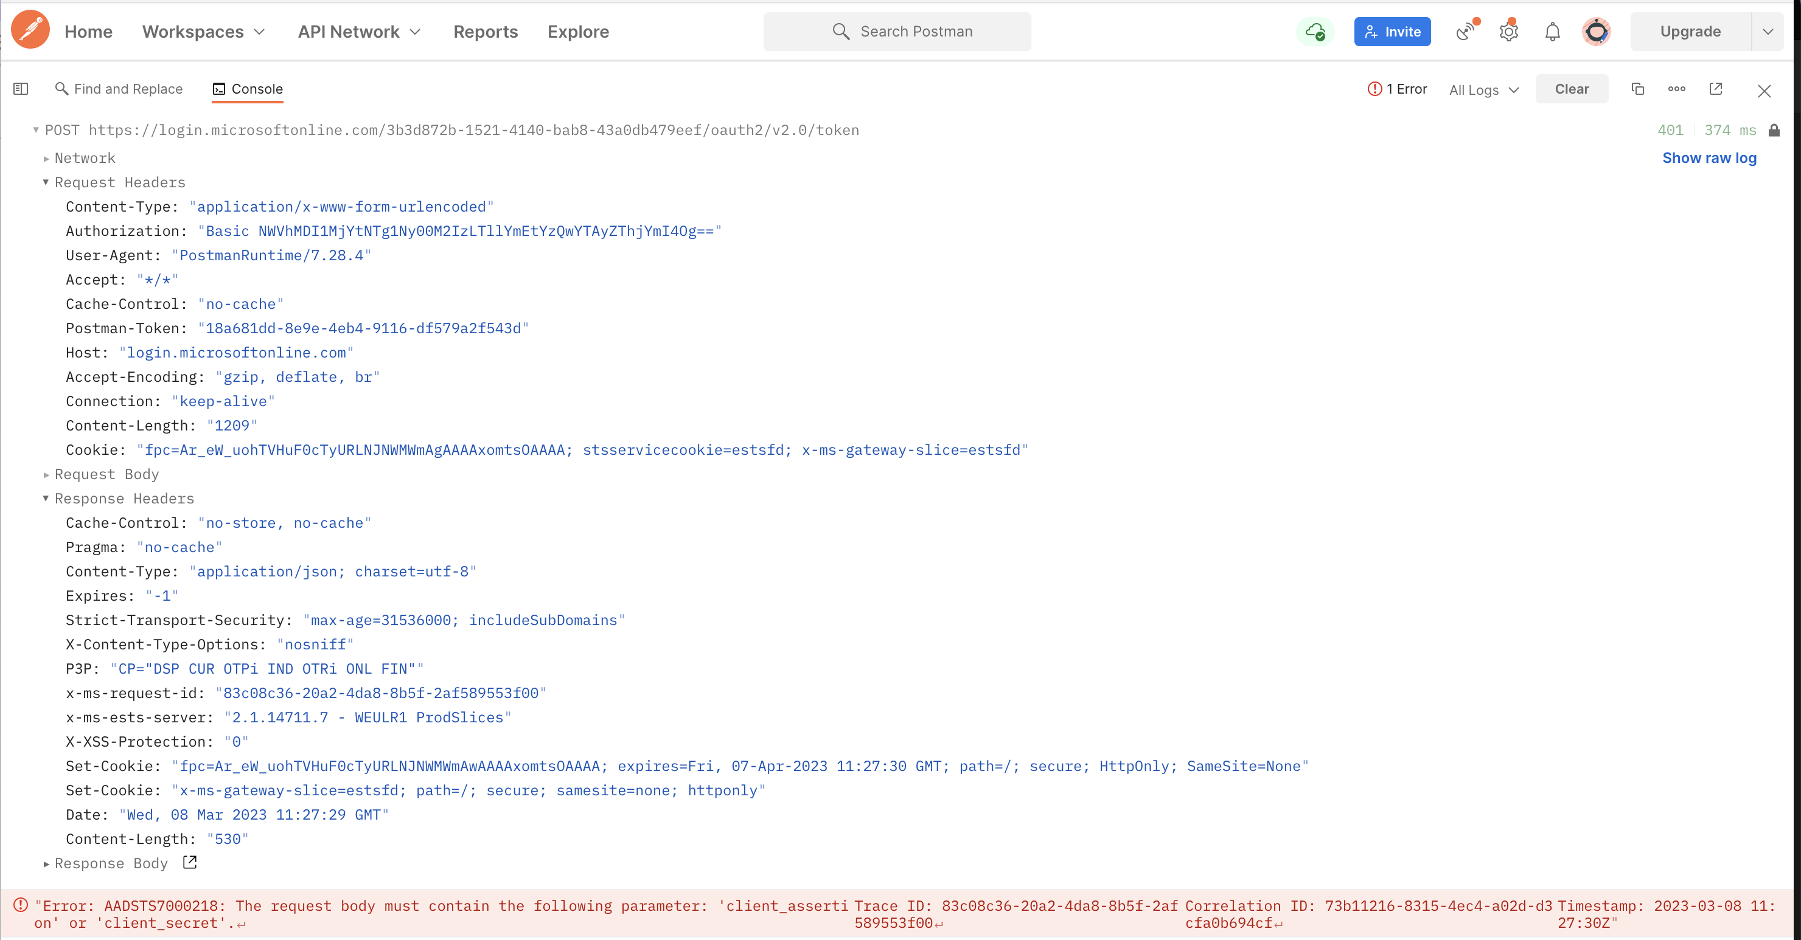Click the cloud sync status icon
This screenshot has width=1801, height=940.
(x=1315, y=32)
